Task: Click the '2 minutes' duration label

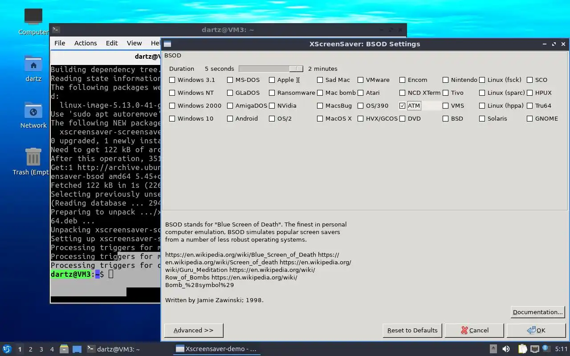Action: pyautogui.click(x=322, y=69)
